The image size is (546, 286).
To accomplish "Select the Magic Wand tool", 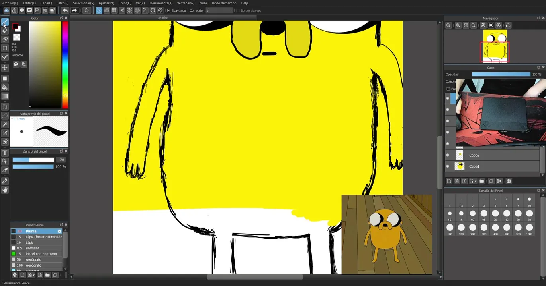I will (x=5, y=124).
